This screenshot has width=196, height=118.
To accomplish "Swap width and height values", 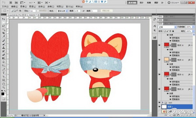I will click(84, 11).
